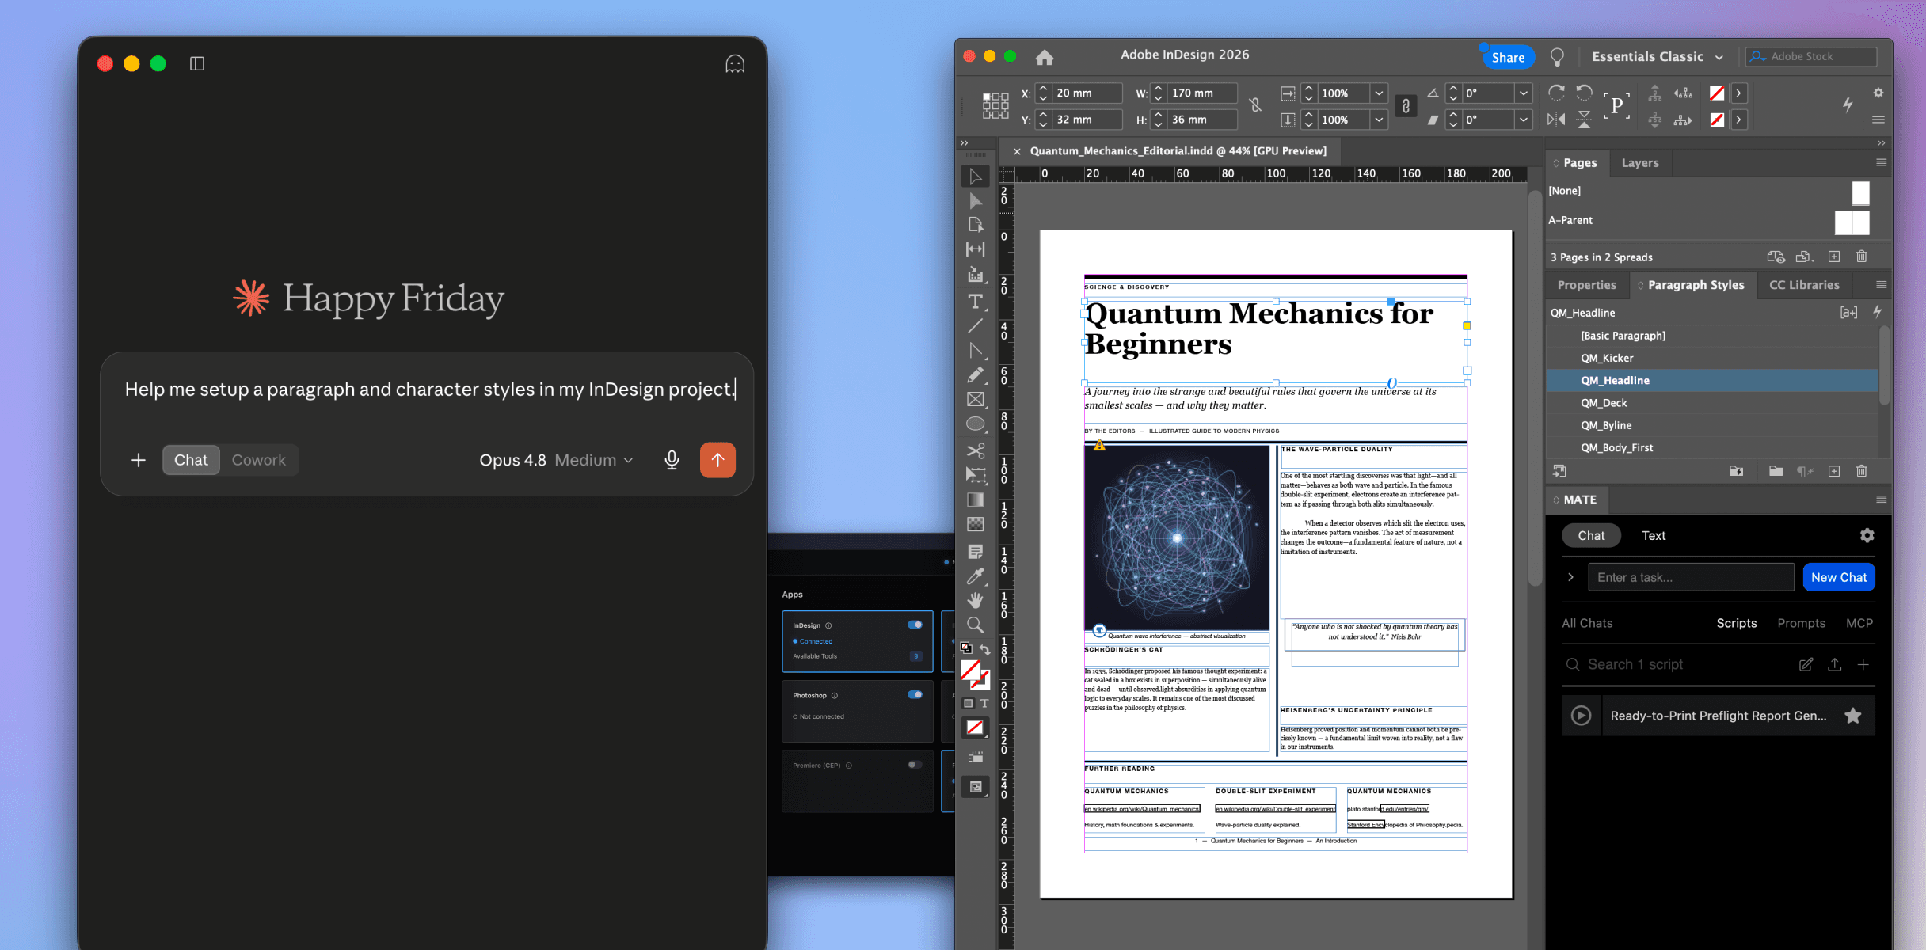
Task: Activate the Free Transform tool
Action: (976, 475)
